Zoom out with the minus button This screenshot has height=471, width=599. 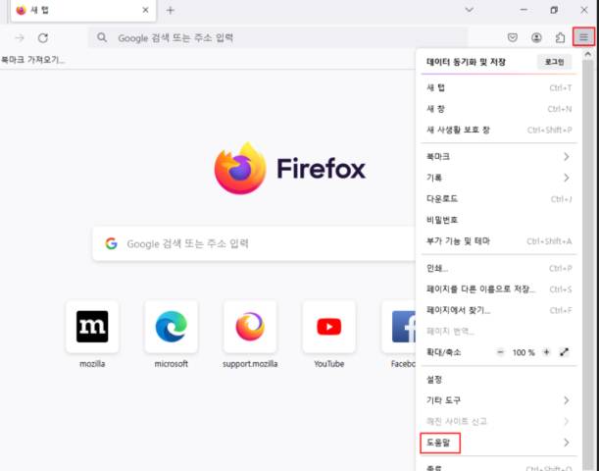[500, 352]
